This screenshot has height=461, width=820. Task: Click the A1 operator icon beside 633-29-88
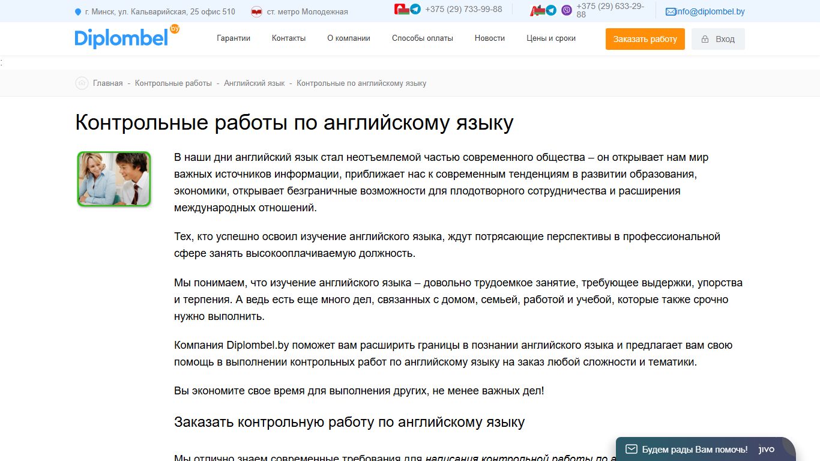pos(537,10)
